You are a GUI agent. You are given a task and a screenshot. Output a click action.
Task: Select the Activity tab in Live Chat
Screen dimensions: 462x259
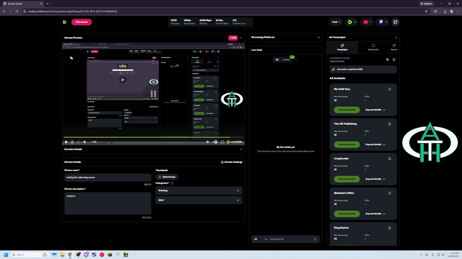coord(286,60)
